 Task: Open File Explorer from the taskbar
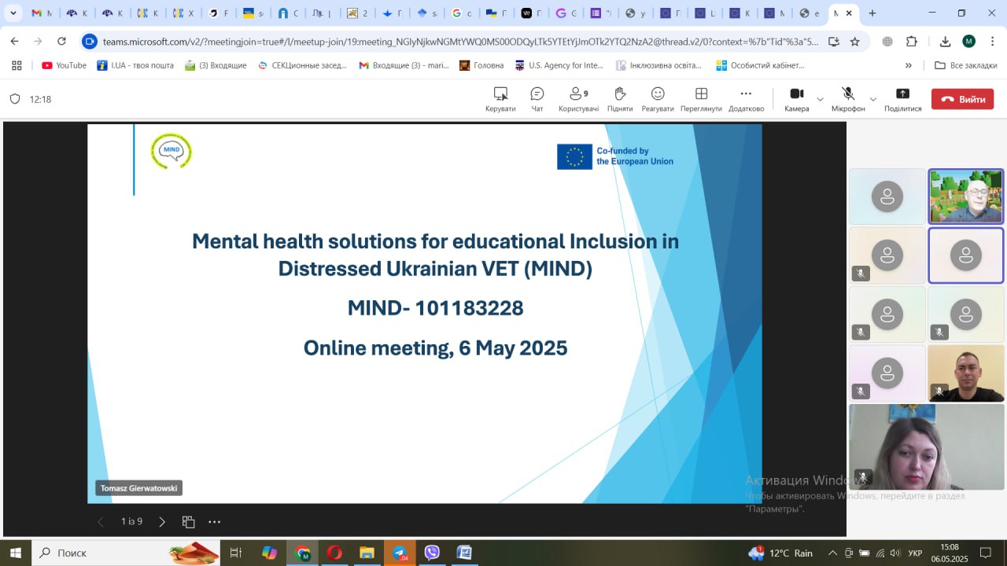tap(367, 553)
